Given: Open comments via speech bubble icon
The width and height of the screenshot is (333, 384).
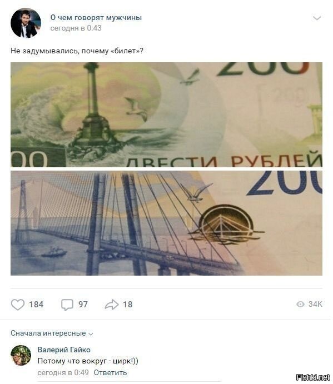Looking at the screenshot, I should click(x=67, y=305).
